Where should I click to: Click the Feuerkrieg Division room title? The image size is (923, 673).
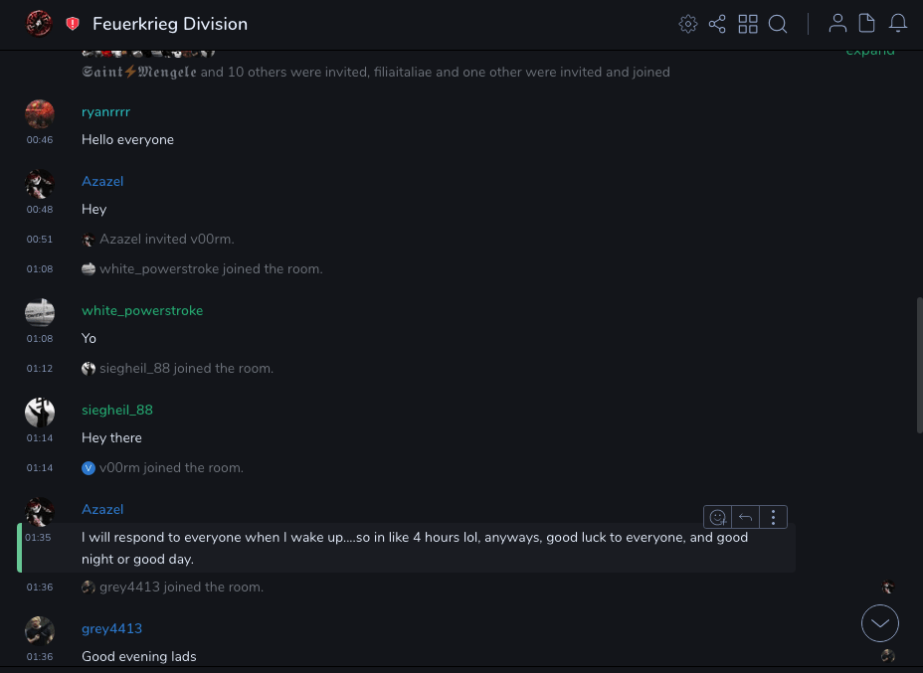pos(170,24)
